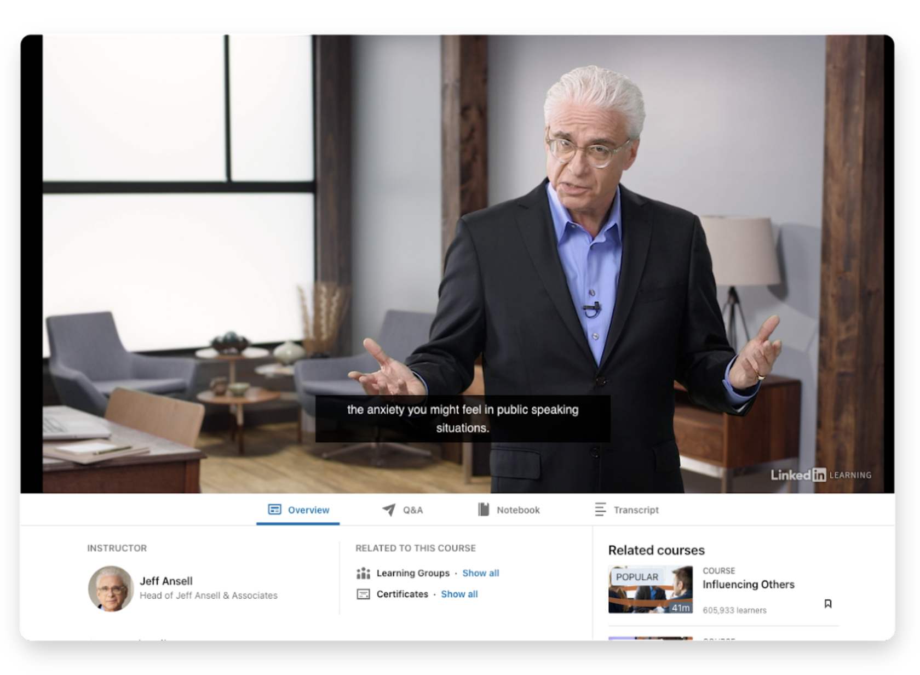Open instructor Jeff Ansell's profile
The width and height of the screenshot is (920, 675).
(166, 581)
